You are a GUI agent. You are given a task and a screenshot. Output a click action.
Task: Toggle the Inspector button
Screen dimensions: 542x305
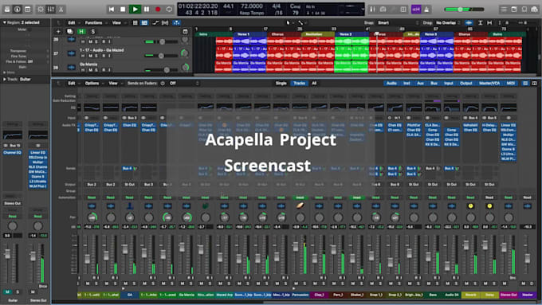coord(17,10)
